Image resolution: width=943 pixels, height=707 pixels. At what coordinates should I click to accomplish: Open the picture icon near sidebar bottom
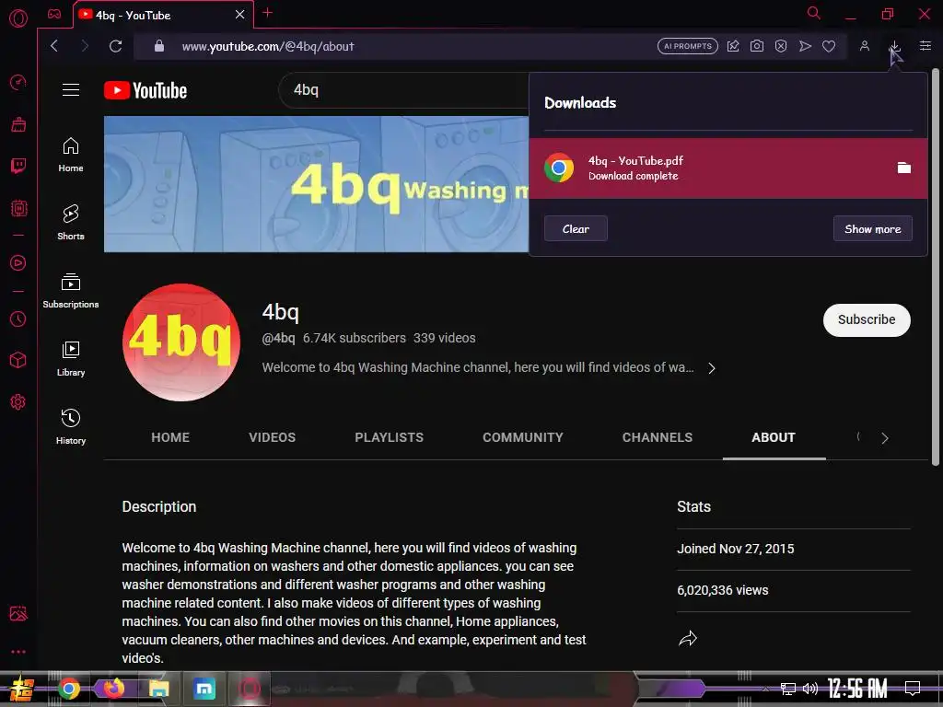click(x=18, y=613)
